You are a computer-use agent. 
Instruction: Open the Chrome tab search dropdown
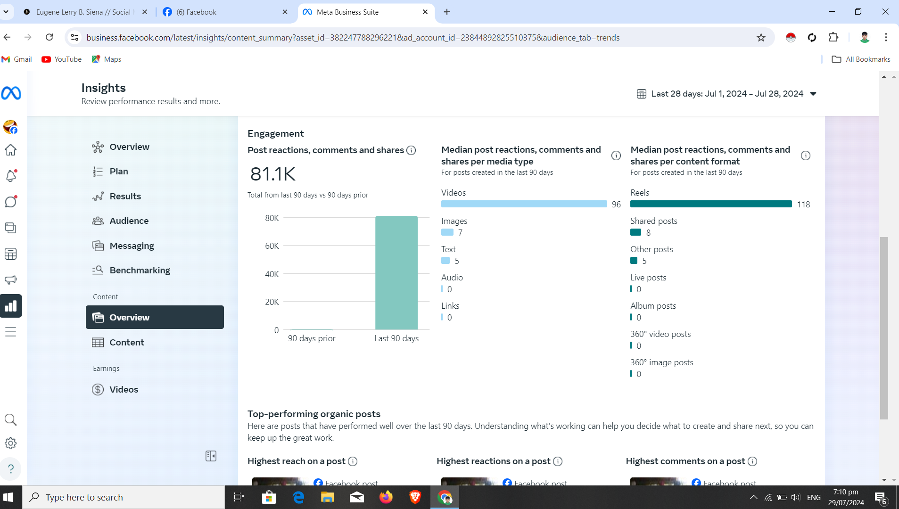click(x=6, y=12)
